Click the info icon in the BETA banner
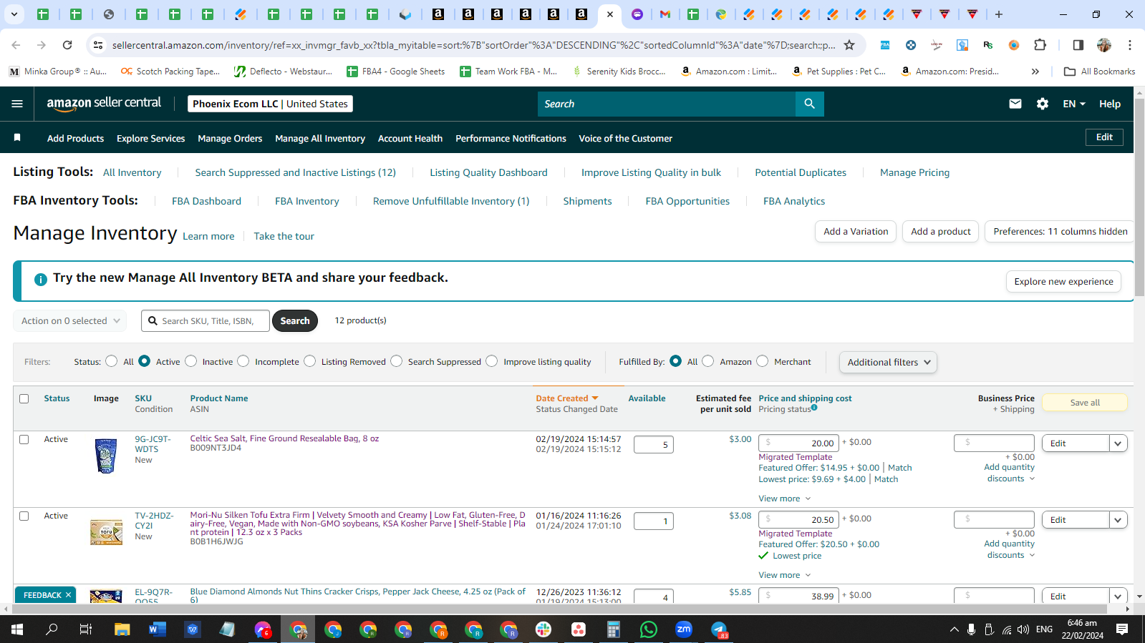Screen dimensions: 1145x643 [x=41, y=279]
